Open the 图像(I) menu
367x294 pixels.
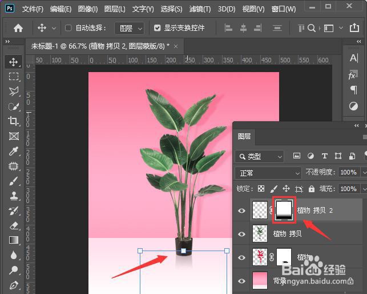[x=88, y=9]
